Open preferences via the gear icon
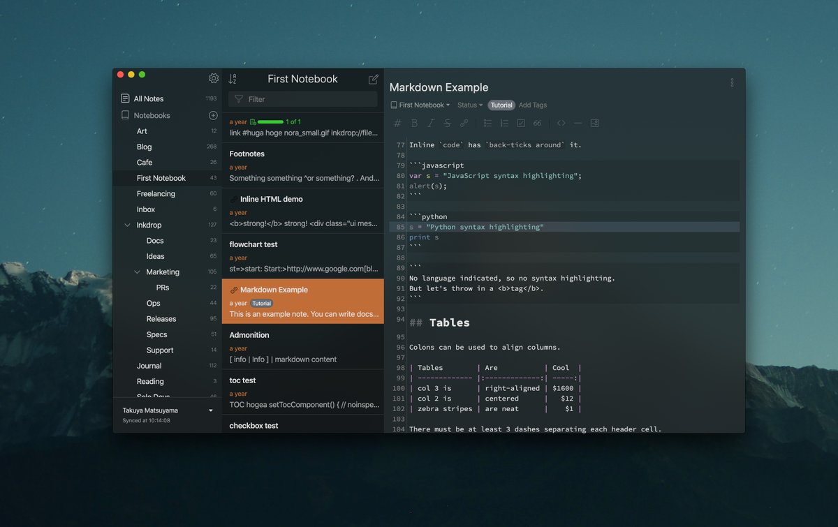The image size is (838, 527). tap(214, 78)
